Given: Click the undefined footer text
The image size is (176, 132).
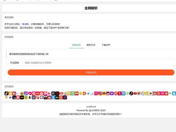Looking at the screenshot, I should 91,107.
